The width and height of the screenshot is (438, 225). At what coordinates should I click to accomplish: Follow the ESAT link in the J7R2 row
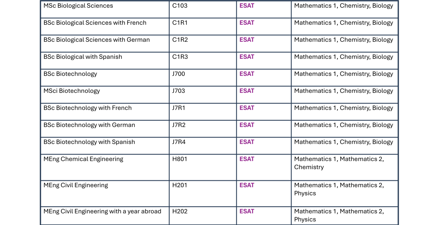(247, 125)
